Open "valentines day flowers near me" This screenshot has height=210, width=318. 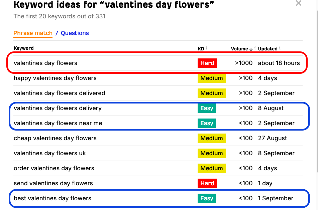(58, 123)
